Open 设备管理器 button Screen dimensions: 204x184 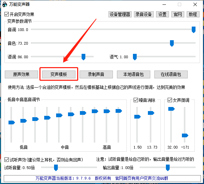pyautogui.click(x=120, y=14)
